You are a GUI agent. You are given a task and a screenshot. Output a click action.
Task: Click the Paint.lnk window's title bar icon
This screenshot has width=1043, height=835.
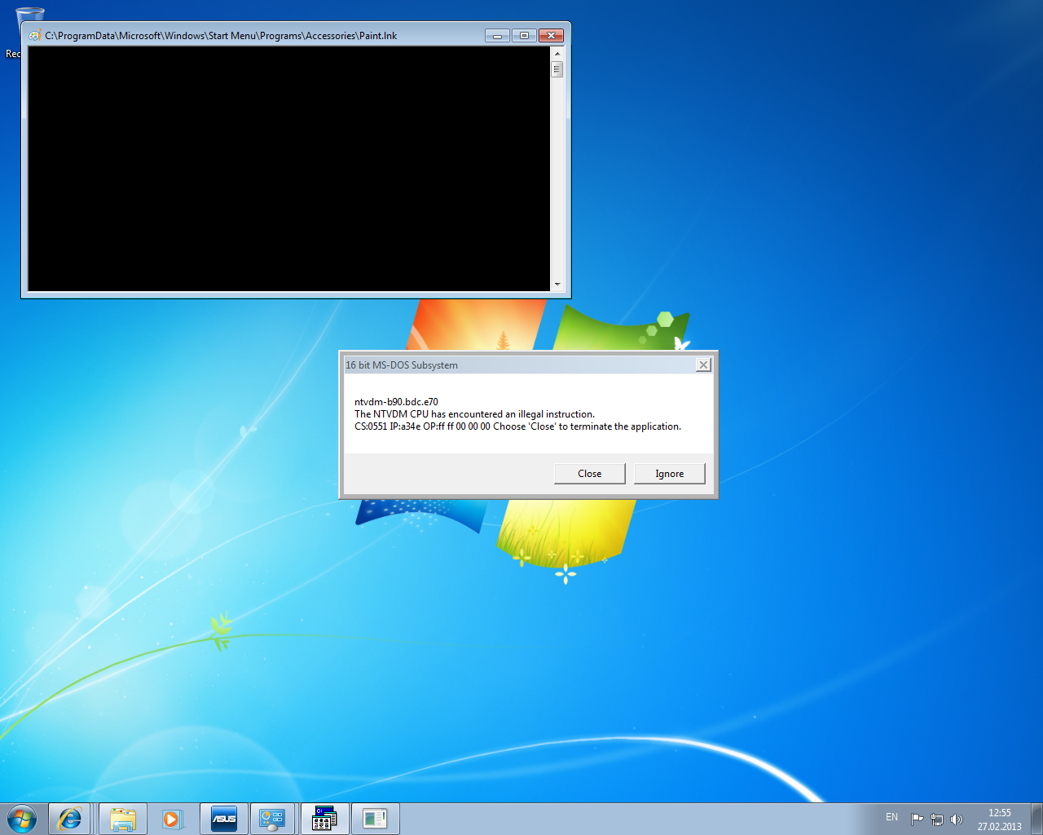[x=35, y=35]
